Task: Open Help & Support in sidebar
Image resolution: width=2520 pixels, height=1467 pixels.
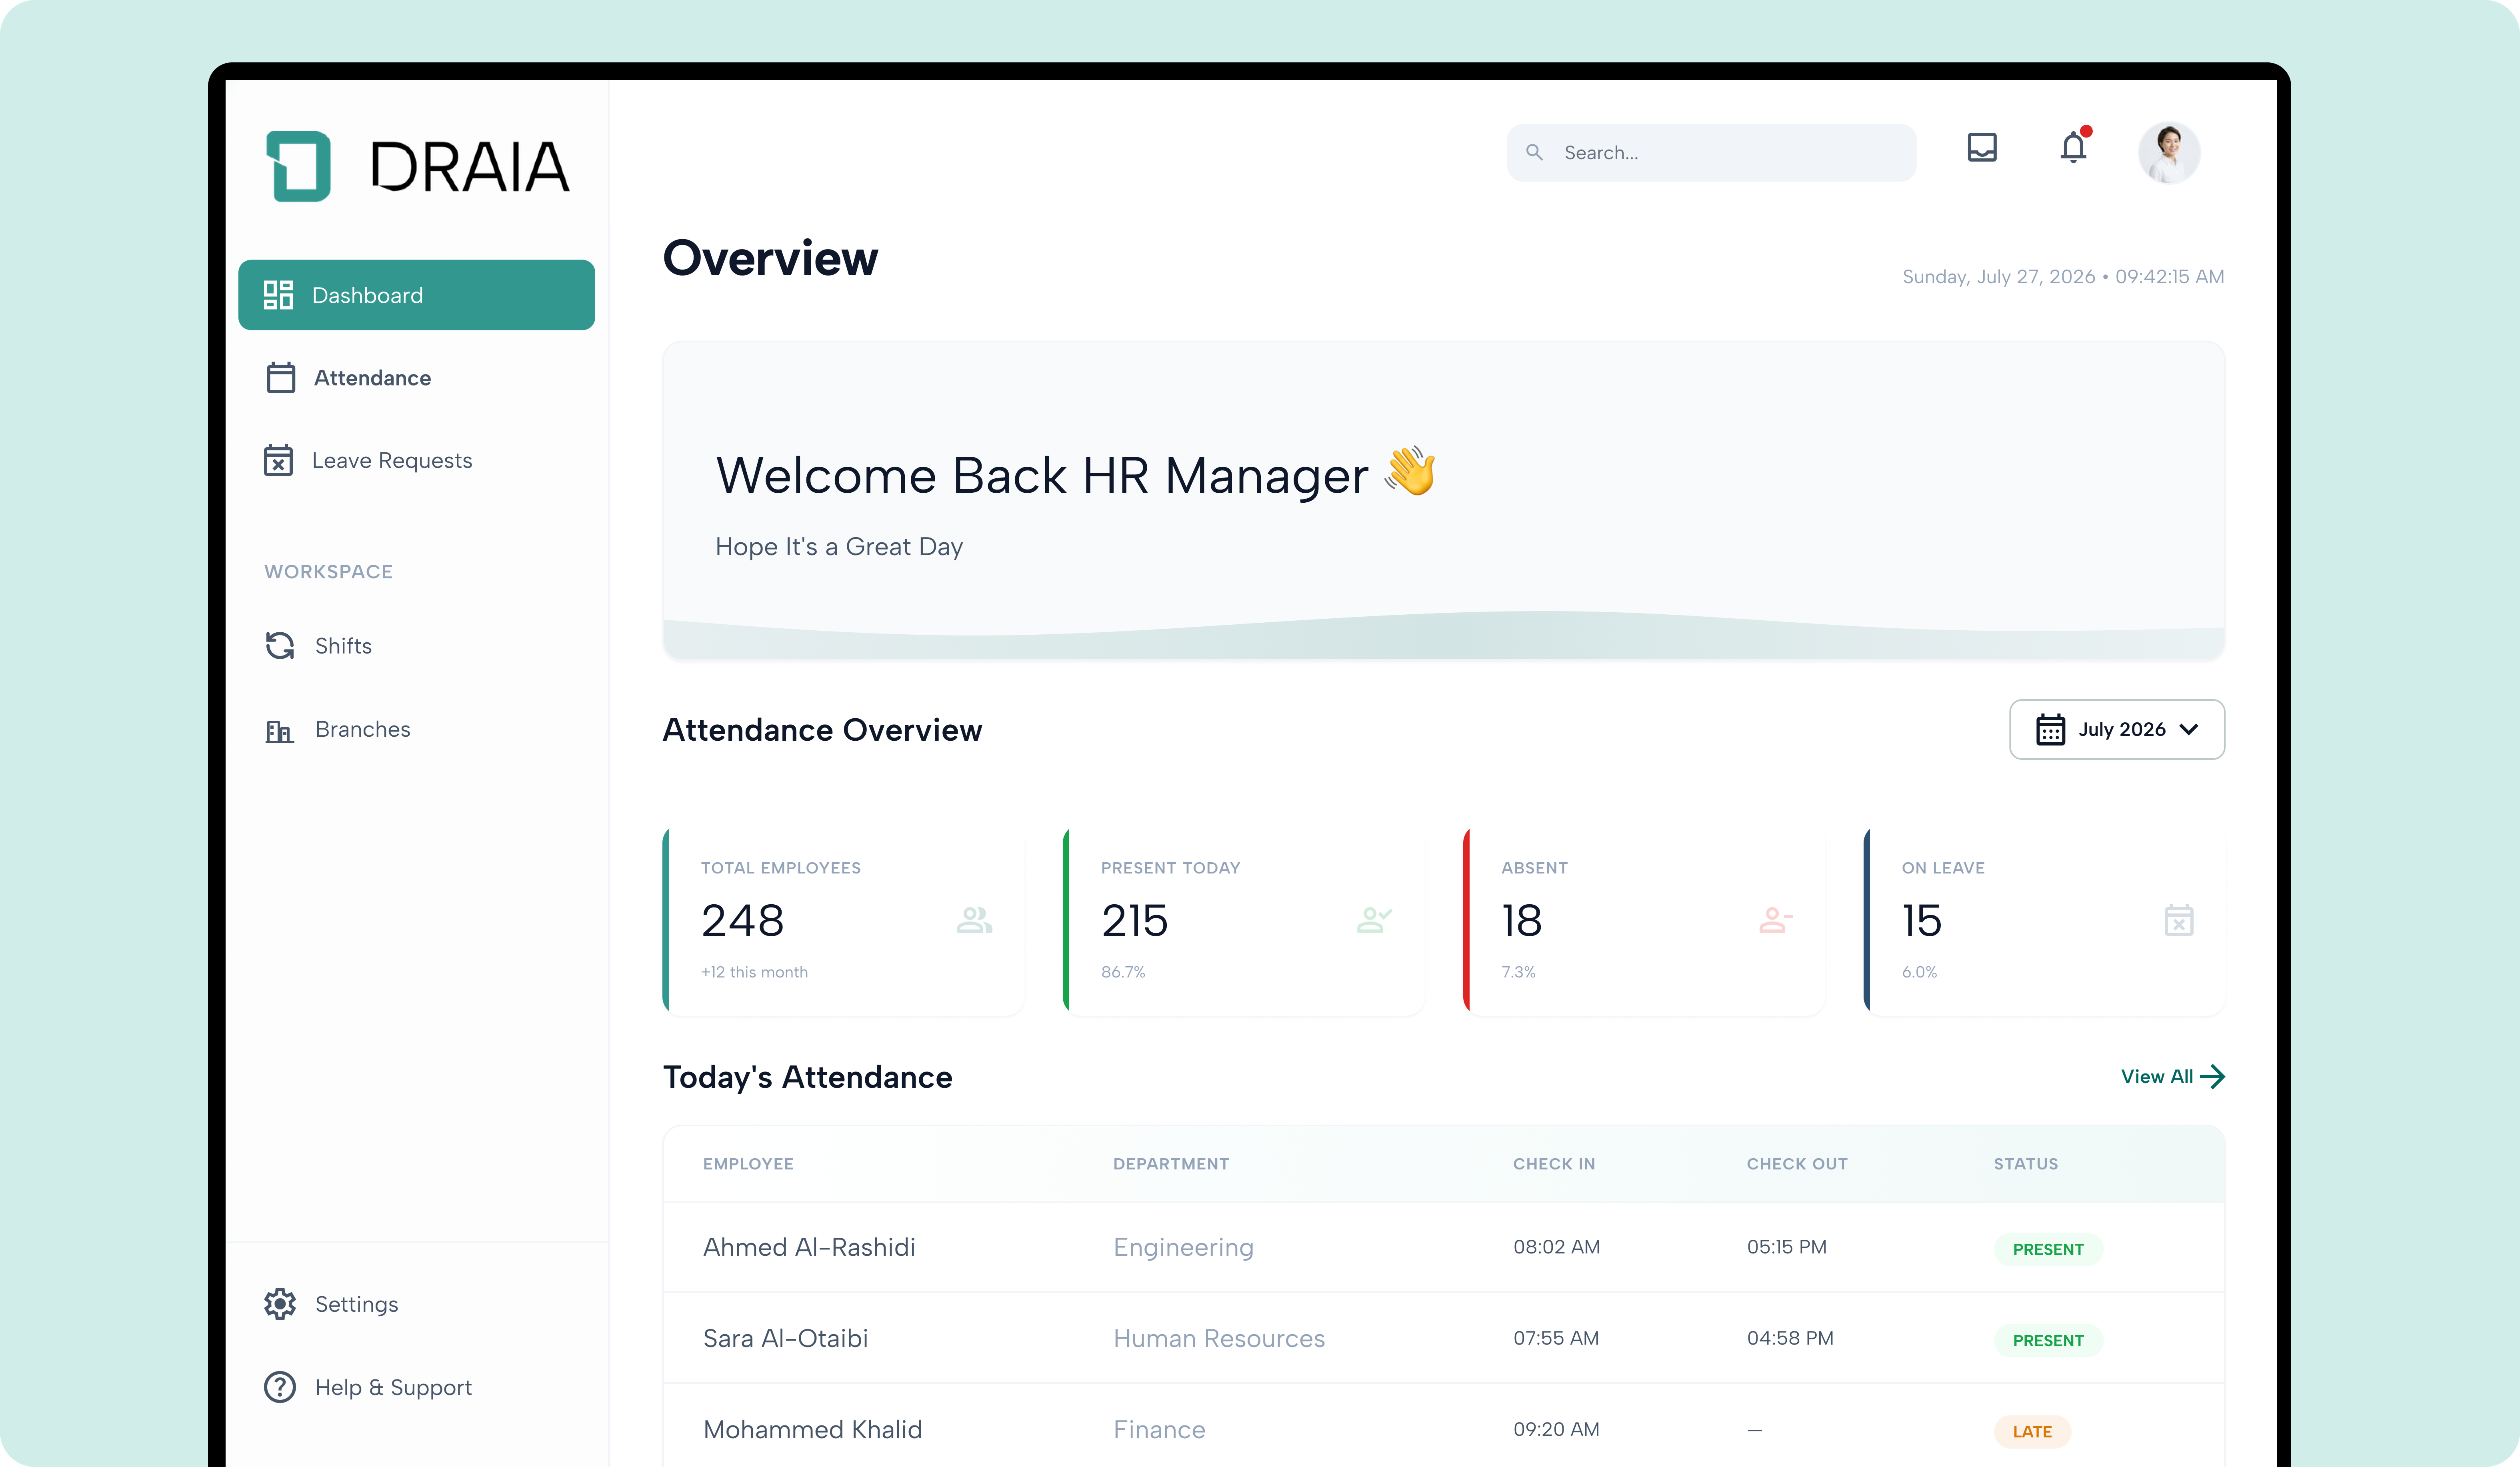Action: (416, 1388)
